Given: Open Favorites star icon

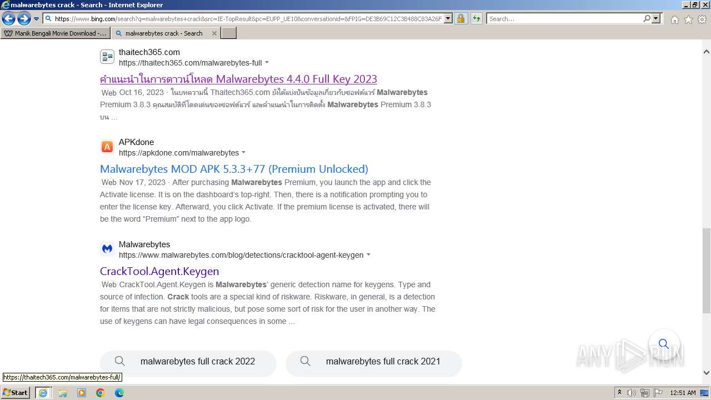Looking at the screenshot, I should click(x=688, y=19).
